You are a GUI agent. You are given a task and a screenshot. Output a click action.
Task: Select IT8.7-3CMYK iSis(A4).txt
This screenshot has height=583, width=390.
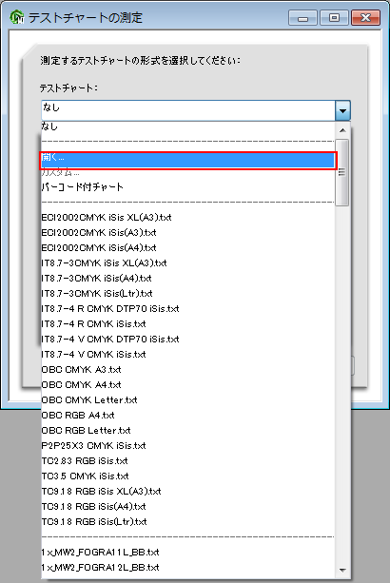click(187, 278)
